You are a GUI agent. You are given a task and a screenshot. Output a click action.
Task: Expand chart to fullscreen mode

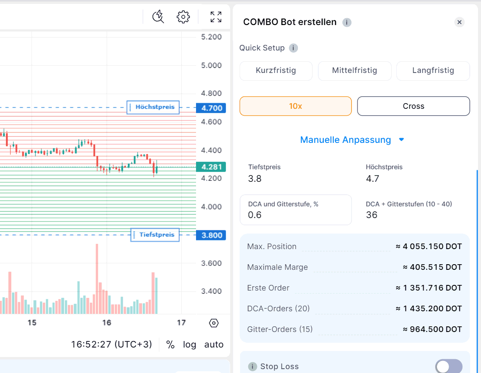pos(216,17)
